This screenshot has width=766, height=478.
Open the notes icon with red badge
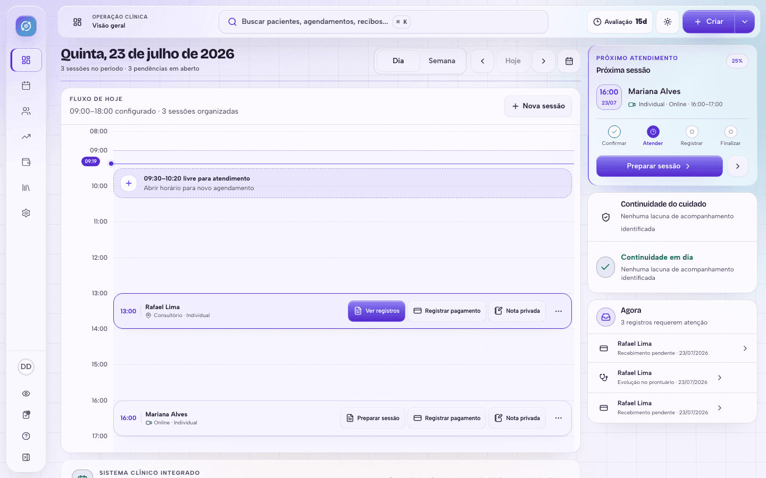tap(26, 415)
